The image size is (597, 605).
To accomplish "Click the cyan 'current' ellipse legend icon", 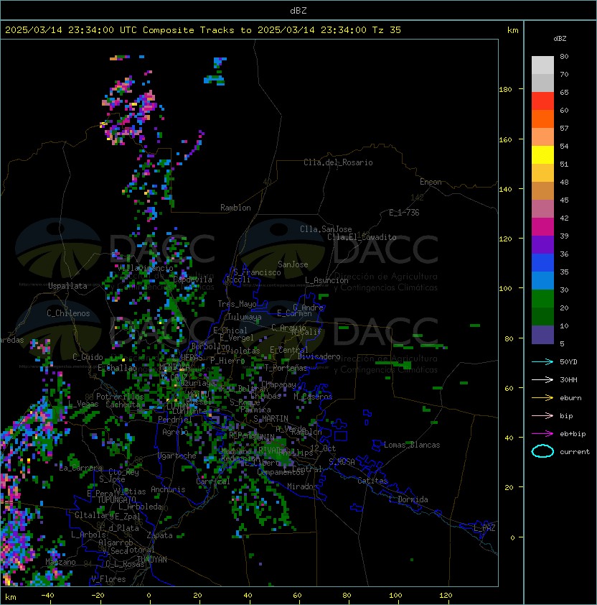I will tap(542, 451).
